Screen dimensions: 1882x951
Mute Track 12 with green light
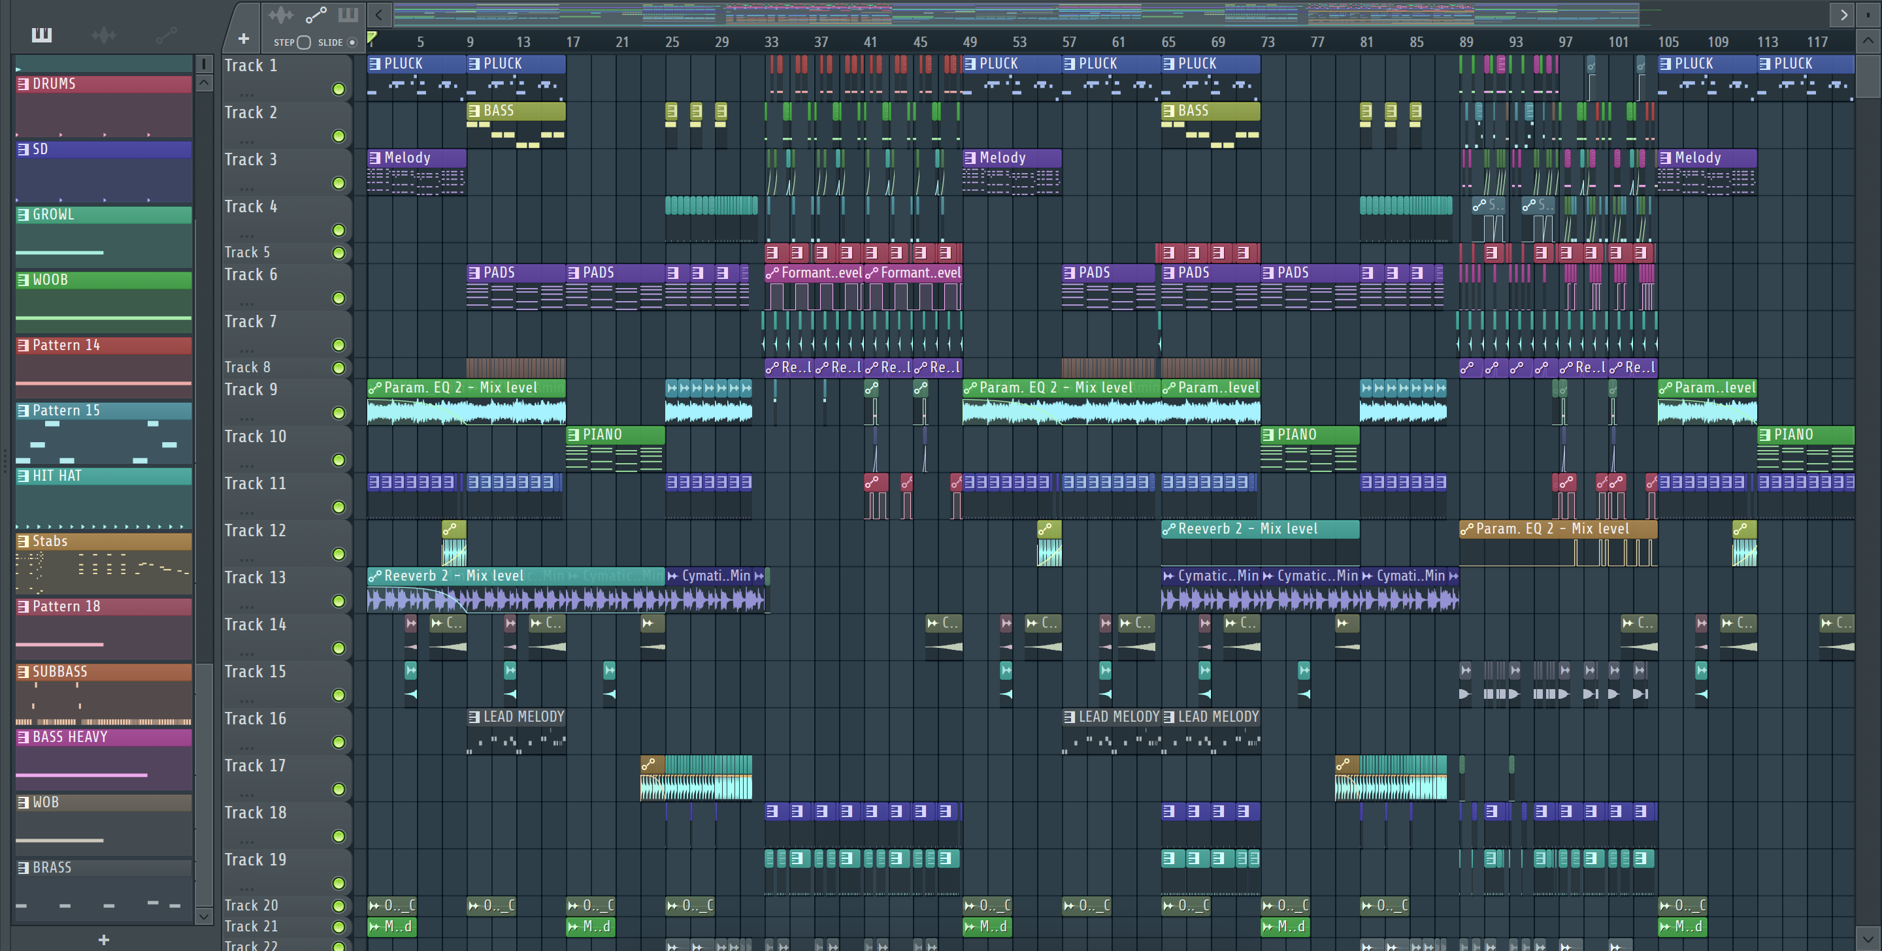point(338,555)
